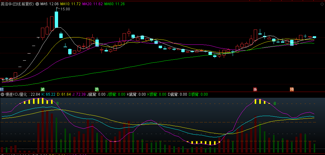Click the green 减 event marker icon
This screenshot has width=325, height=155.
coord(42,89)
